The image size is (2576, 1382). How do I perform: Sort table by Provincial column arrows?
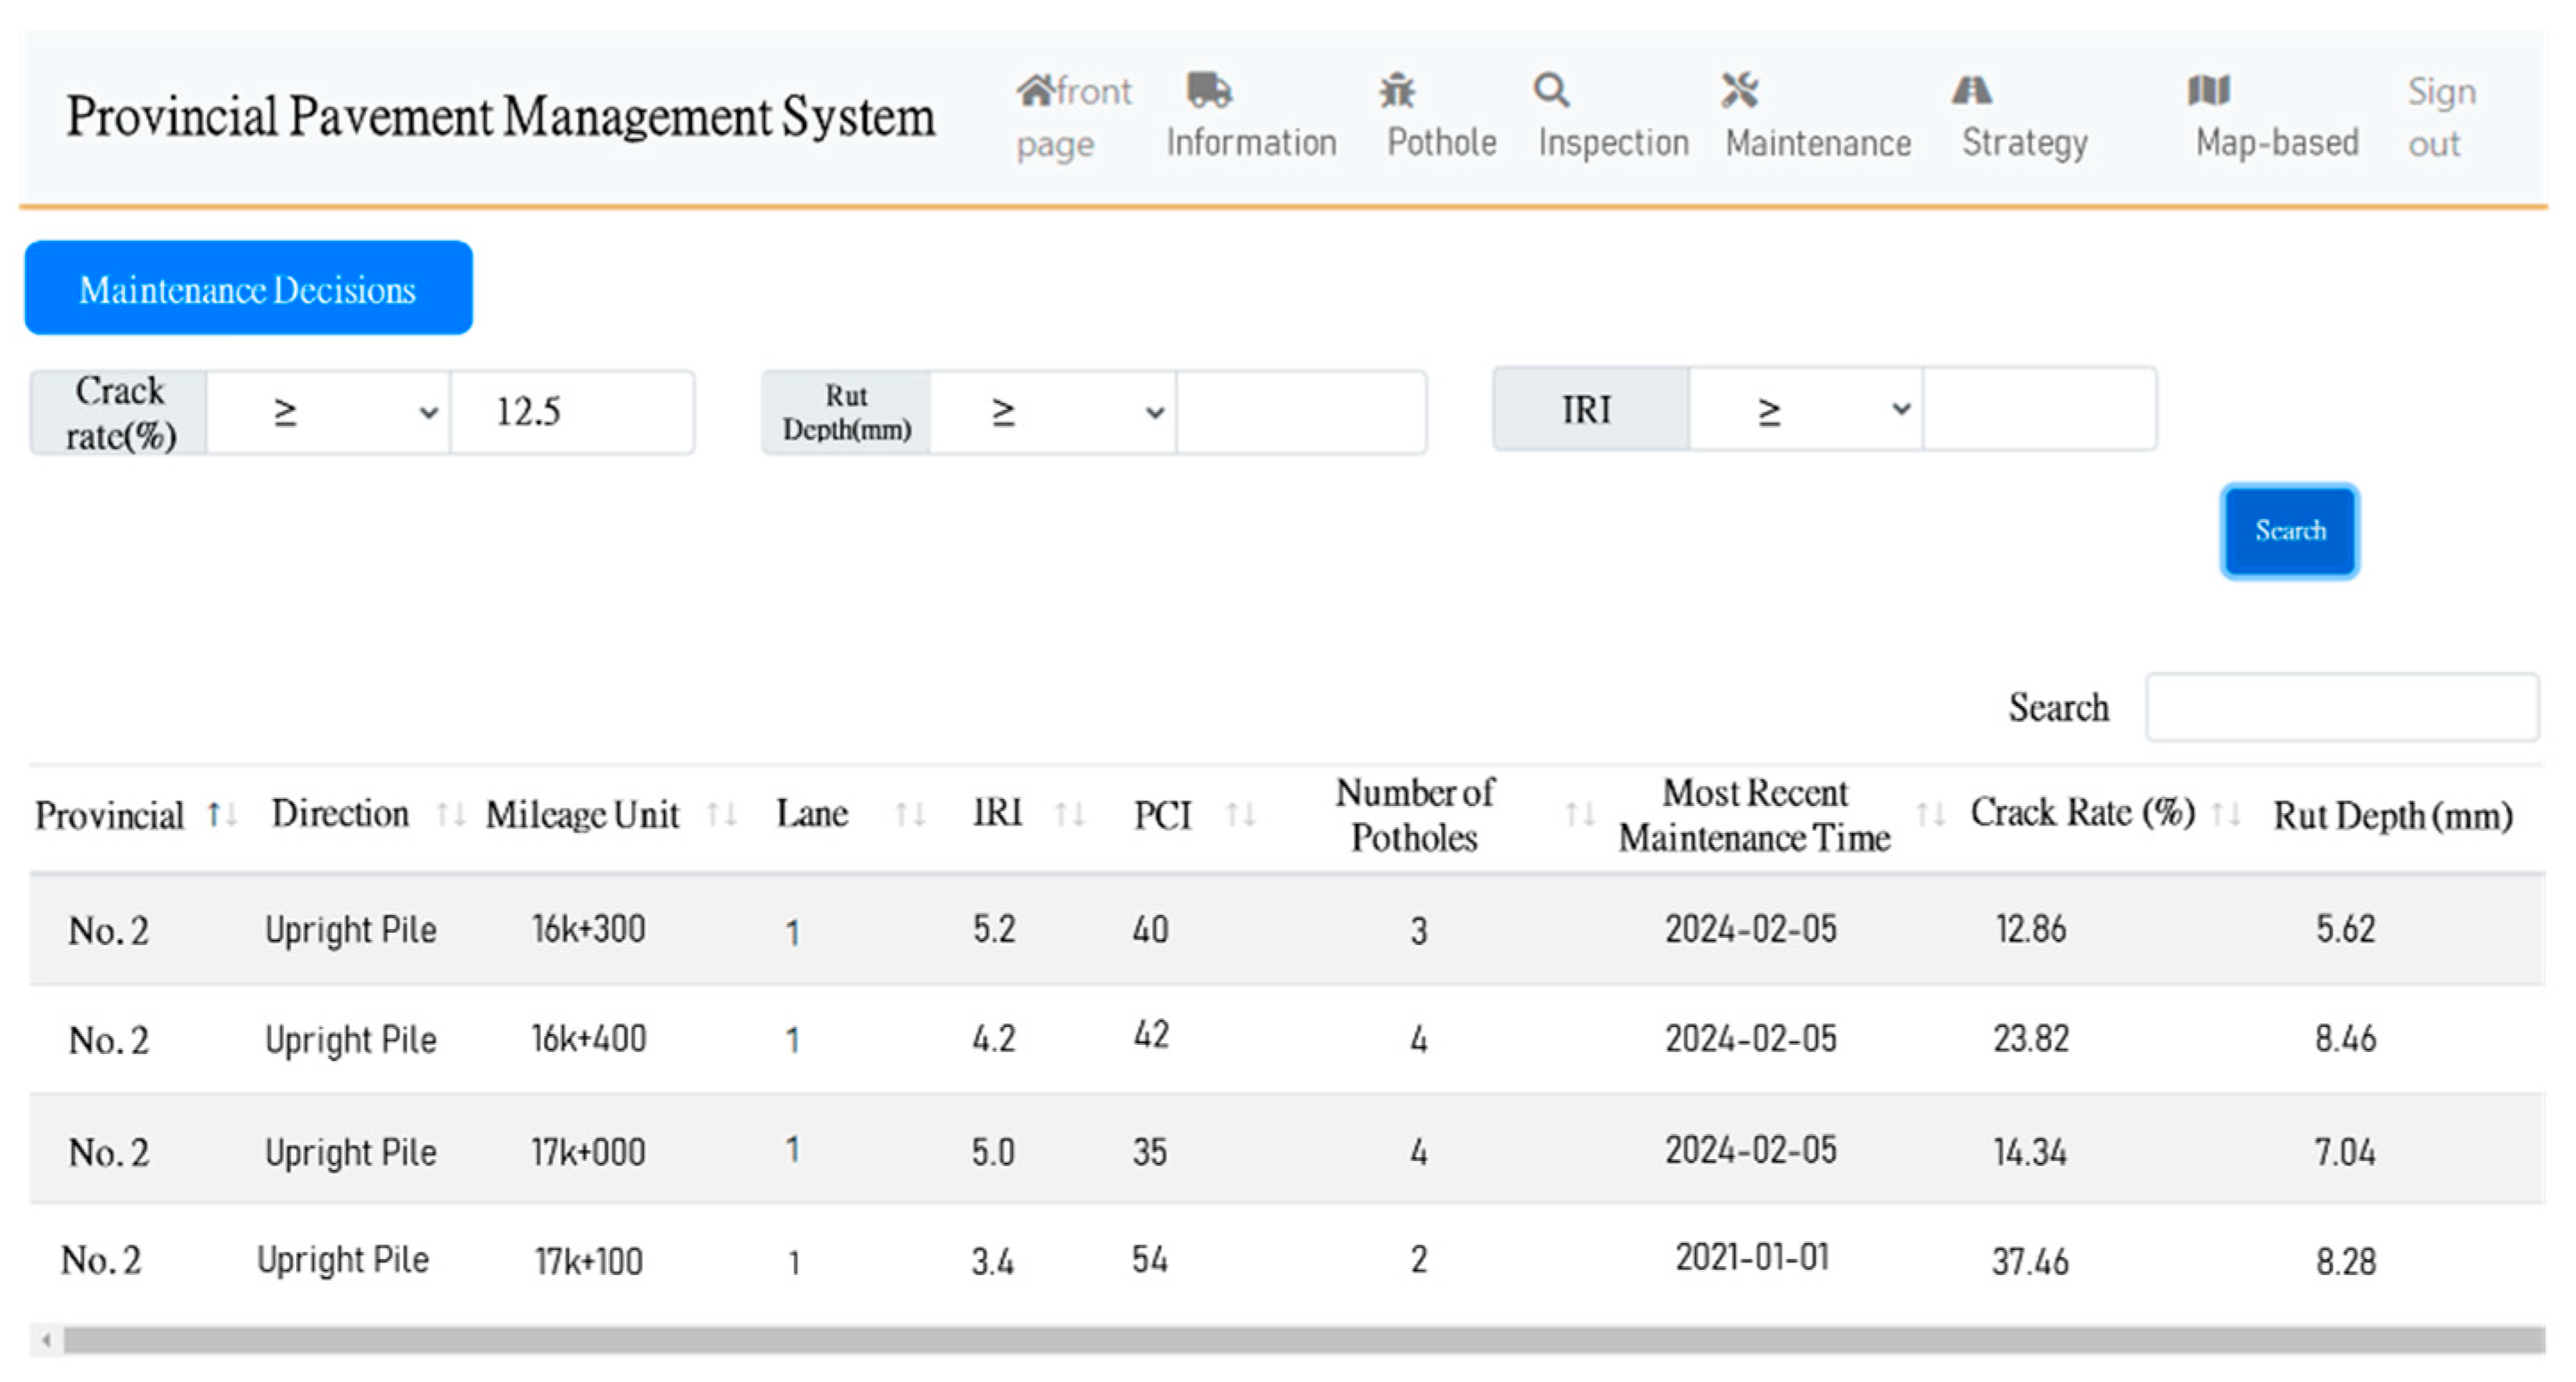click(x=222, y=815)
